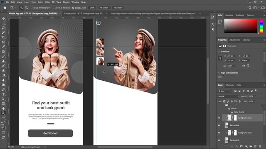Click the Fill Screen button
This screenshot has width=266, height=149.
pos(118,8)
